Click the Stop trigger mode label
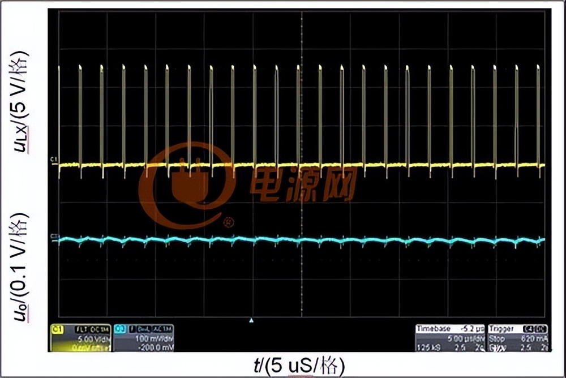Screen dimensions: 566x378 pos(496,337)
